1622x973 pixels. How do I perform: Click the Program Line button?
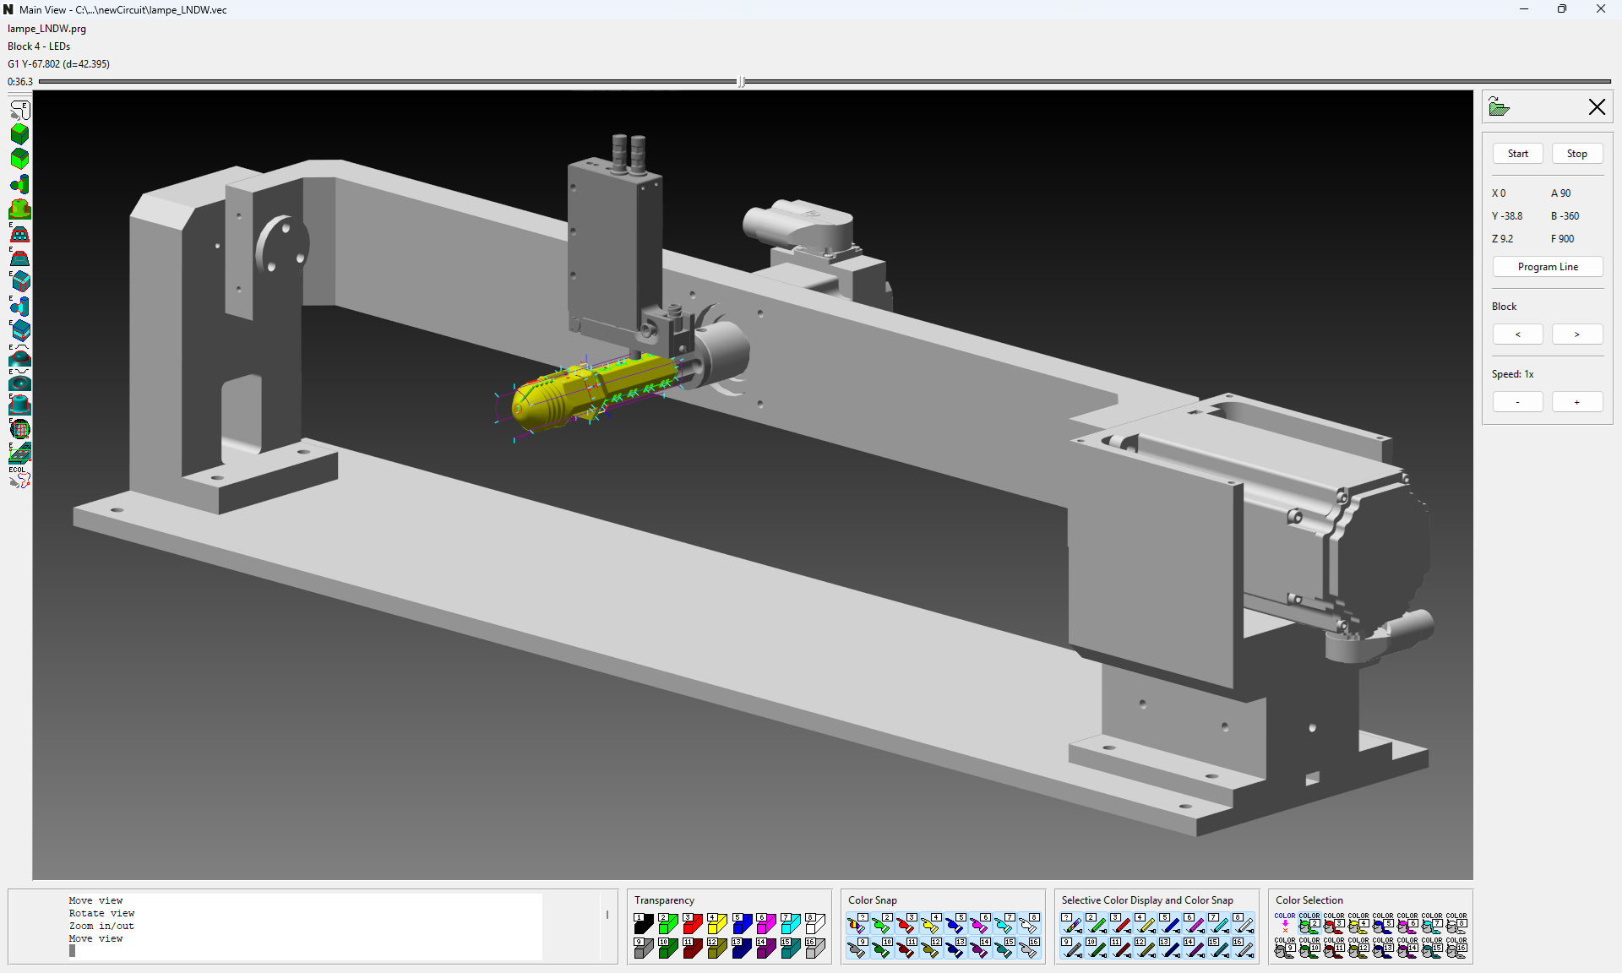[1547, 267]
